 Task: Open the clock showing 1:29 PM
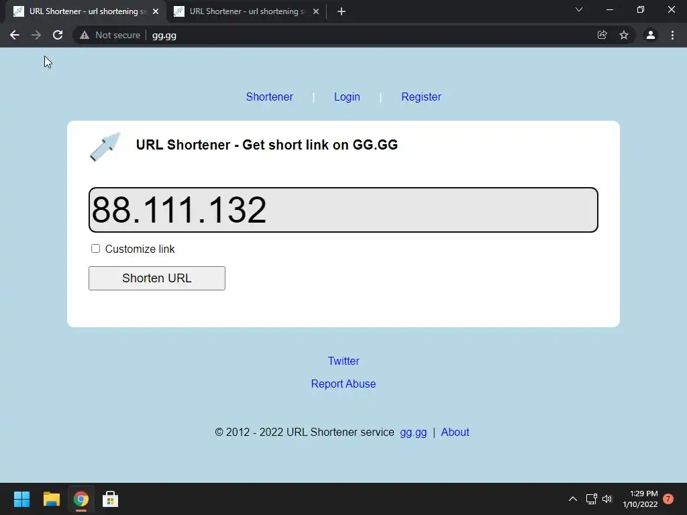click(x=640, y=499)
